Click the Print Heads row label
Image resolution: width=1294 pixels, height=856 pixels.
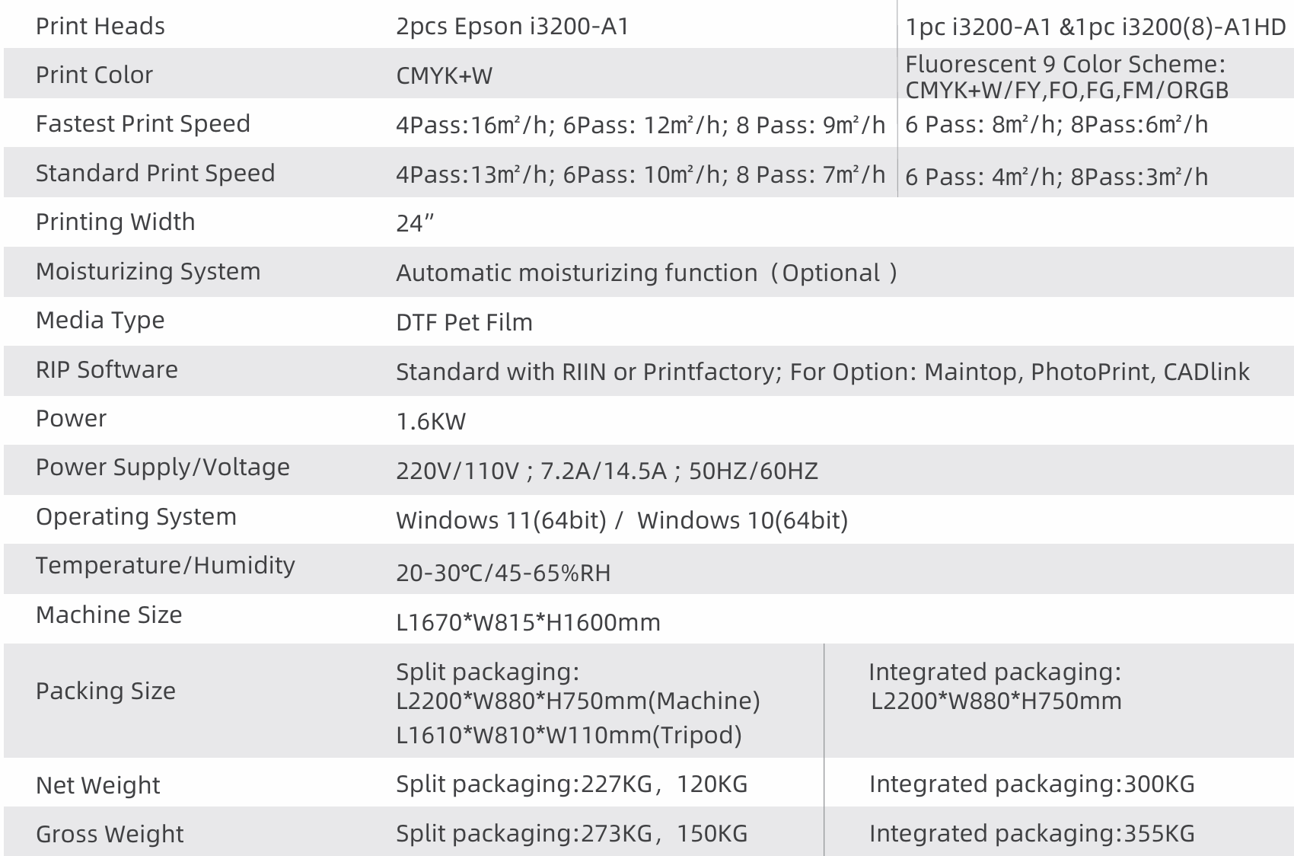point(100,27)
